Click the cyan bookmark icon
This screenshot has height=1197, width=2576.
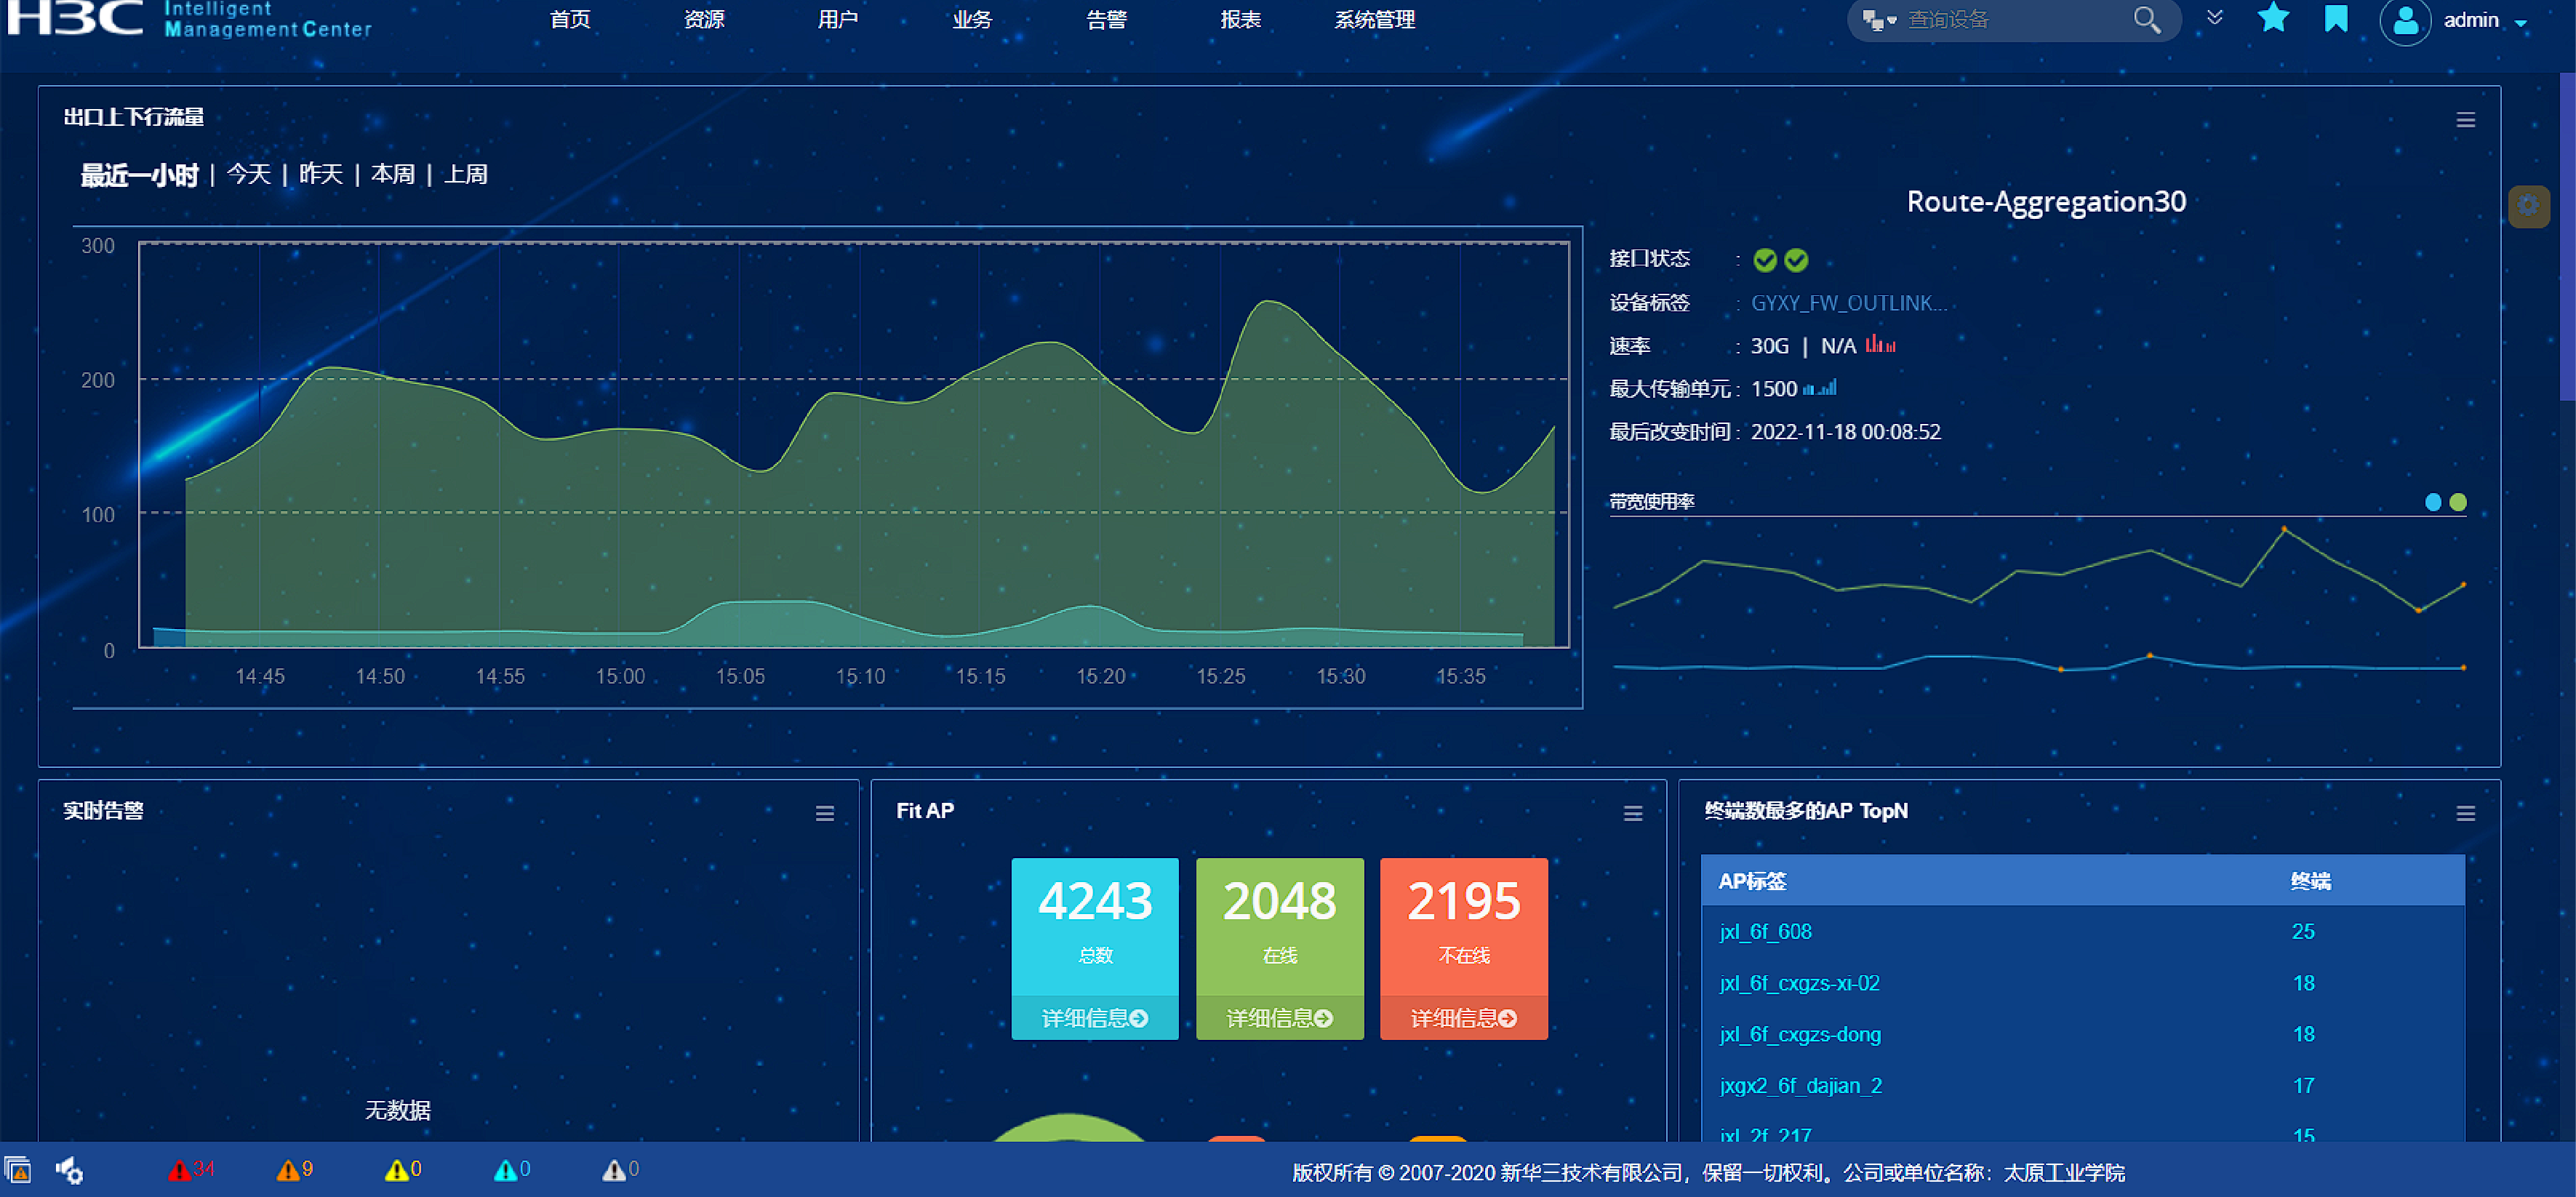click(2336, 18)
